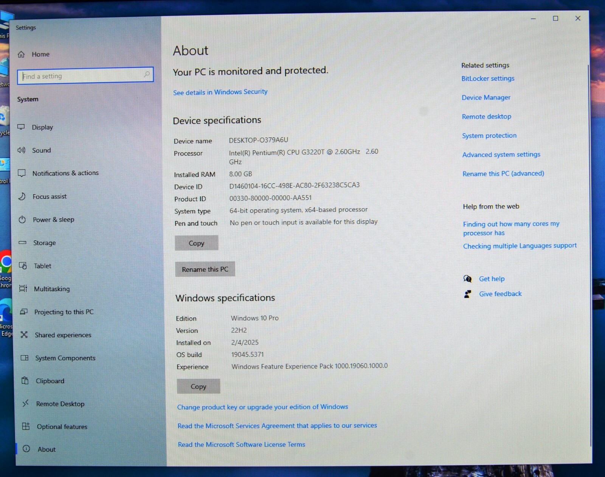Image resolution: width=605 pixels, height=477 pixels.
Task: Click the Get help chat icon
Action: point(468,279)
